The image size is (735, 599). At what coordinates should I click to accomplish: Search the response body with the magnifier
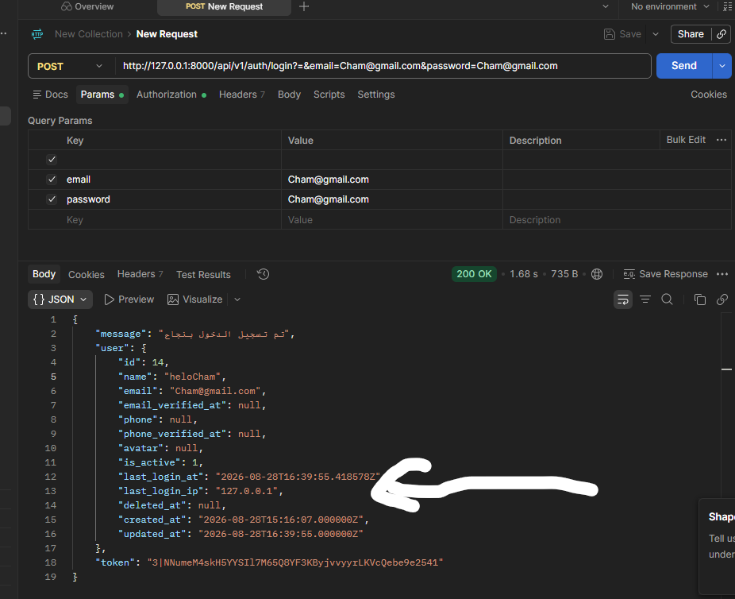667,299
